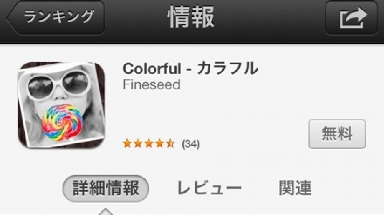Open developer Fineseed's page
Screen dimensions: 384x215
(152, 84)
